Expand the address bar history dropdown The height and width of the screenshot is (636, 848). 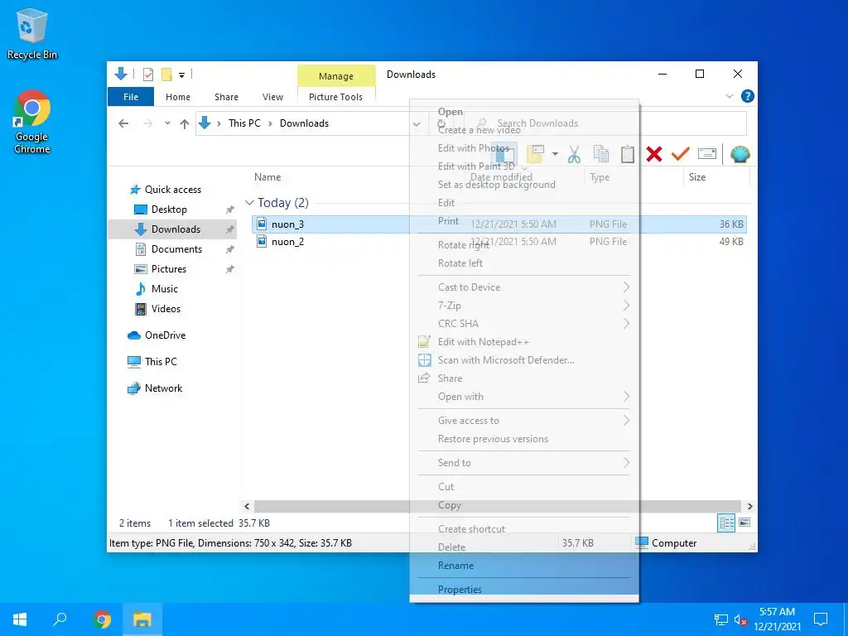417,124
